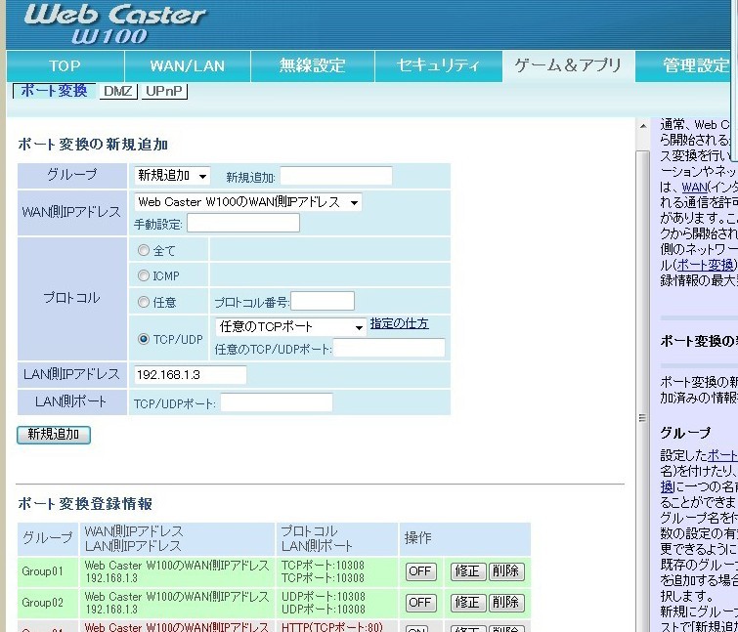738x632 pixels.
Task: Click the new group name field
Action: [x=336, y=177]
